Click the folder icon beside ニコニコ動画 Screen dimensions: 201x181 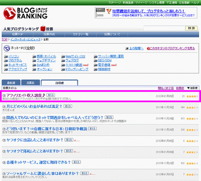tap(63, 65)
